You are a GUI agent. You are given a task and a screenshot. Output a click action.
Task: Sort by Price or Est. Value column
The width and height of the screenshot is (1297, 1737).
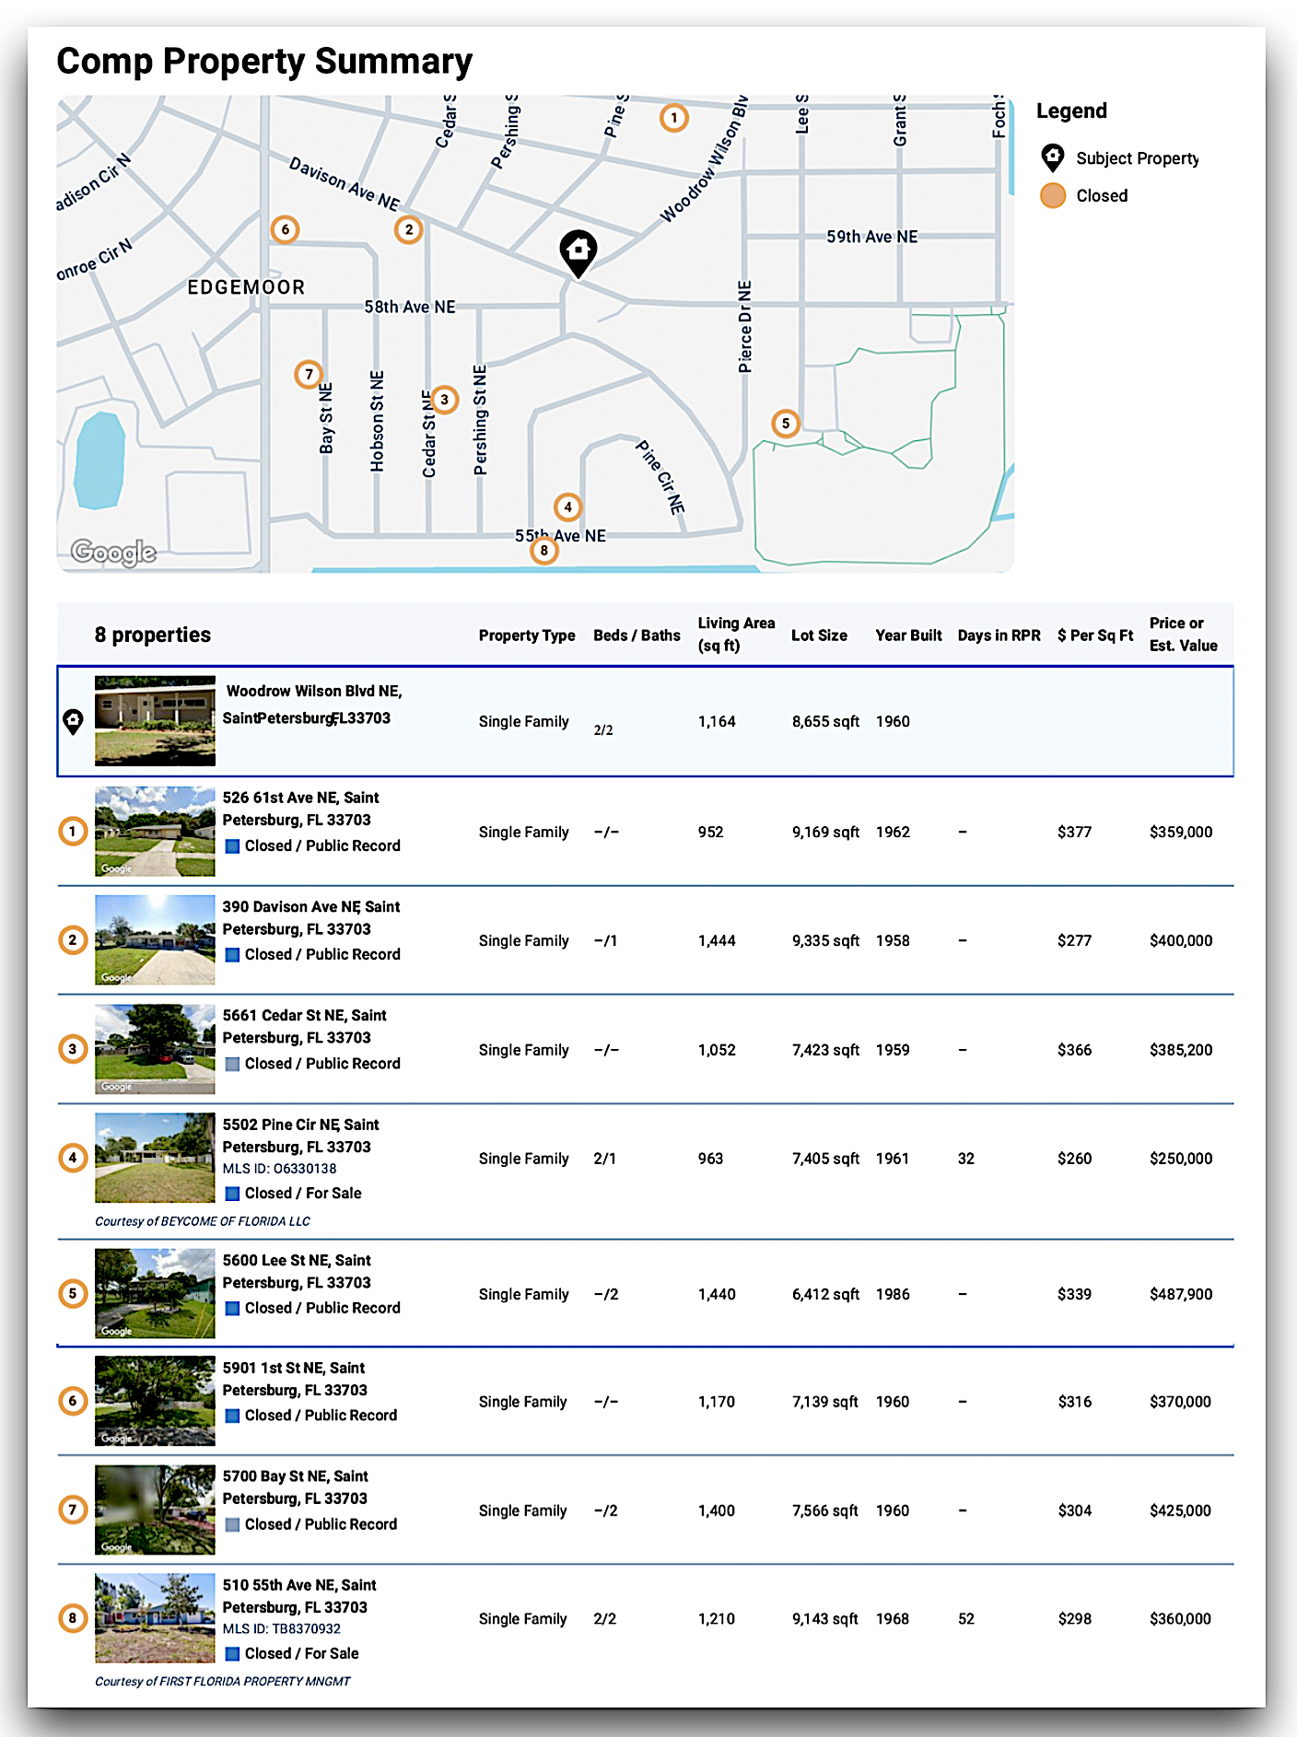(x=1183, y=635)
